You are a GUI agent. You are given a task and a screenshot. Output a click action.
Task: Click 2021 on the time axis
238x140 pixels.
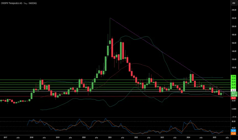pyautogui.click(x=110, y=137)
